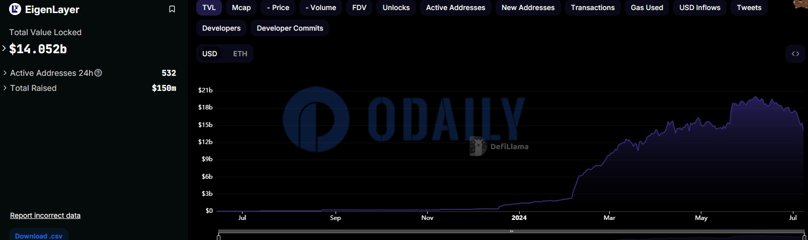Click the $21b y-axis label
The width and height of the screenshot is (808, 240).
tap(205, 90)
